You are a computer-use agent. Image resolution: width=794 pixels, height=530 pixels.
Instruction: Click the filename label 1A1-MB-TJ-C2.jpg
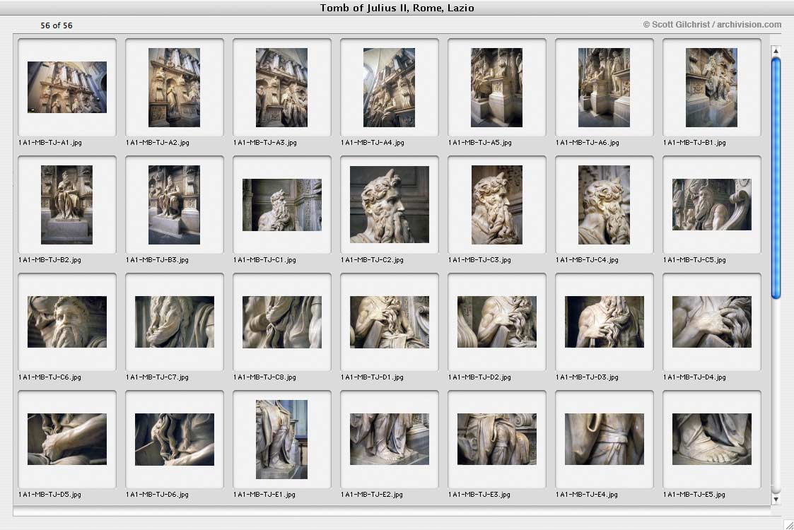point(372,260)
